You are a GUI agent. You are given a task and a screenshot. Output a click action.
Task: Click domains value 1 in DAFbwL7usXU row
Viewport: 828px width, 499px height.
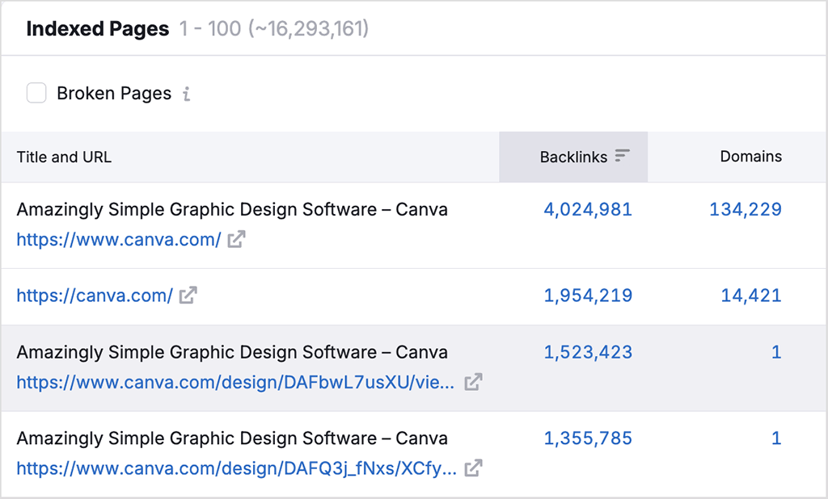(776, 352)
